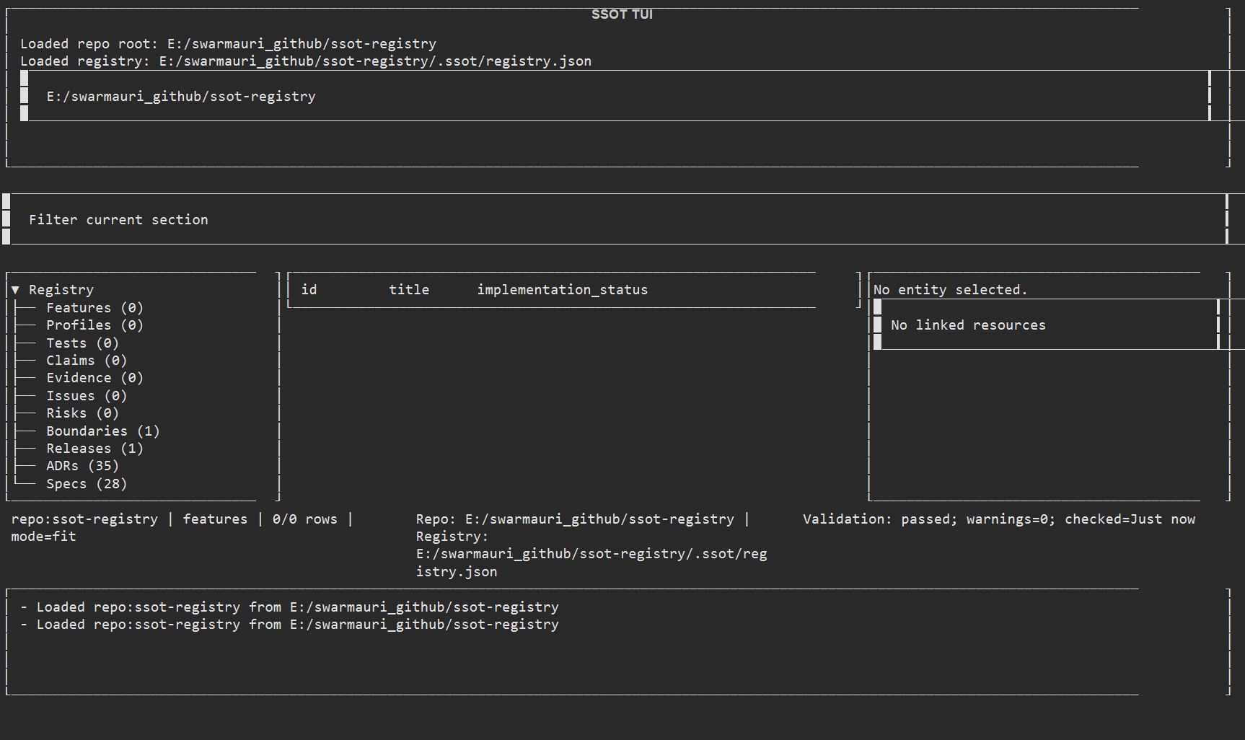Image resolution: width=1245 pixels, height=740 pixels.
Task: Select Risks (0) tree node
Action: tap(82, 413)
